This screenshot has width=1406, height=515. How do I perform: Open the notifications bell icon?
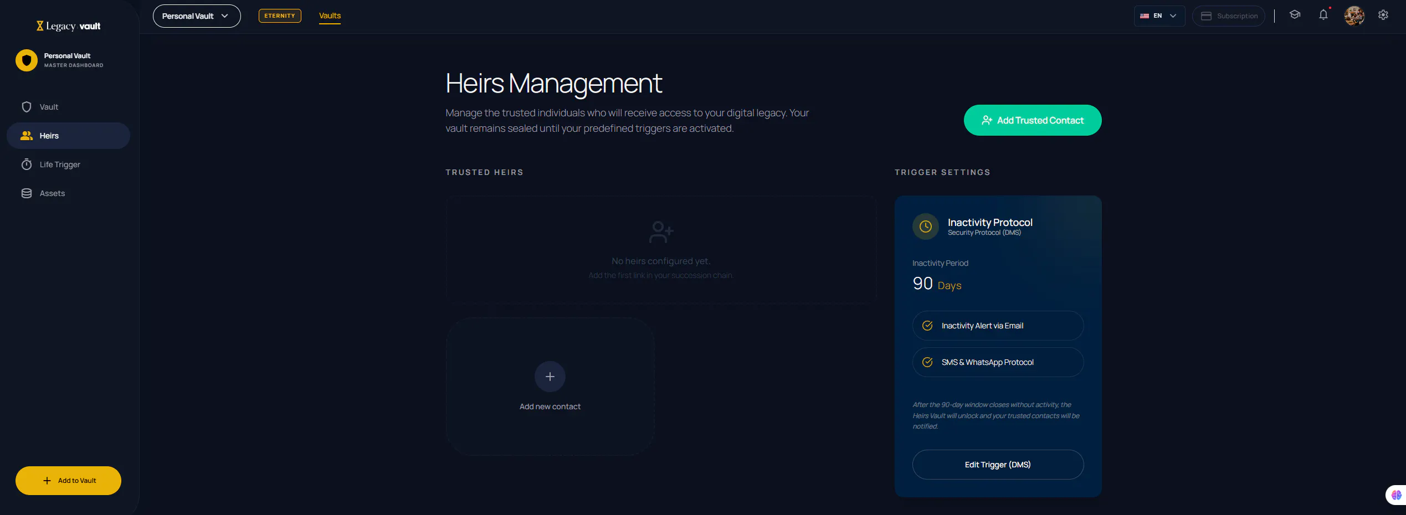[x=1323, y=15]
